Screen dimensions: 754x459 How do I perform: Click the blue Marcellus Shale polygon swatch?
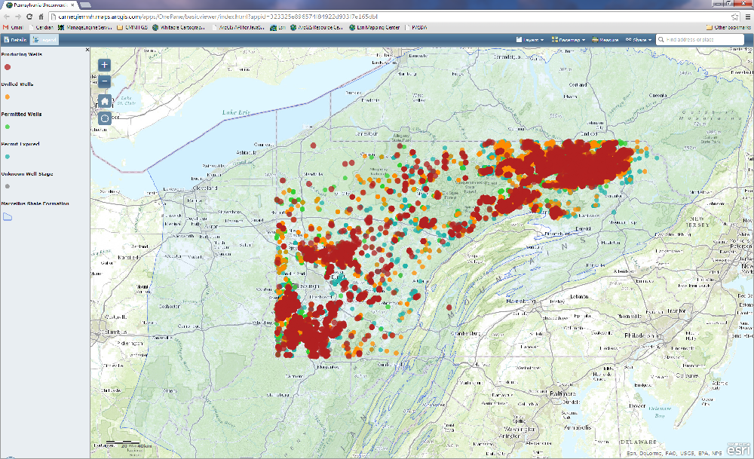coord(8,215)
